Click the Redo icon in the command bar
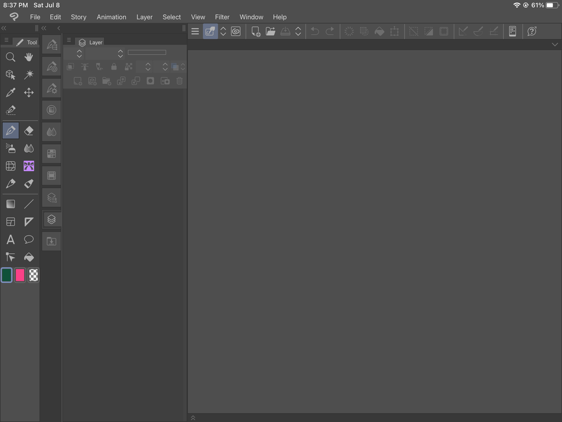Viewport: 562px width, 422px height. [329, 31]
